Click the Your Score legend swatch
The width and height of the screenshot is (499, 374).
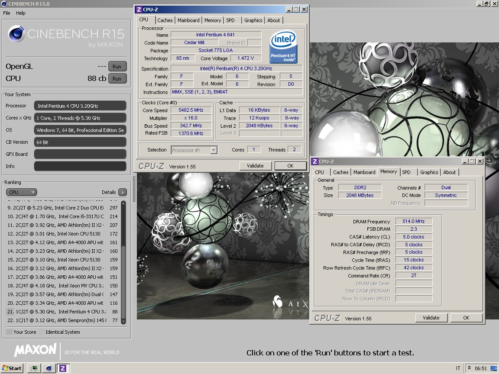[x=9, y=332]
